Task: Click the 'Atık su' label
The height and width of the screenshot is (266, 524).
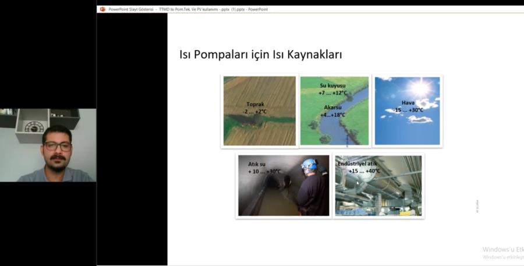Action: tap(257, 164)
